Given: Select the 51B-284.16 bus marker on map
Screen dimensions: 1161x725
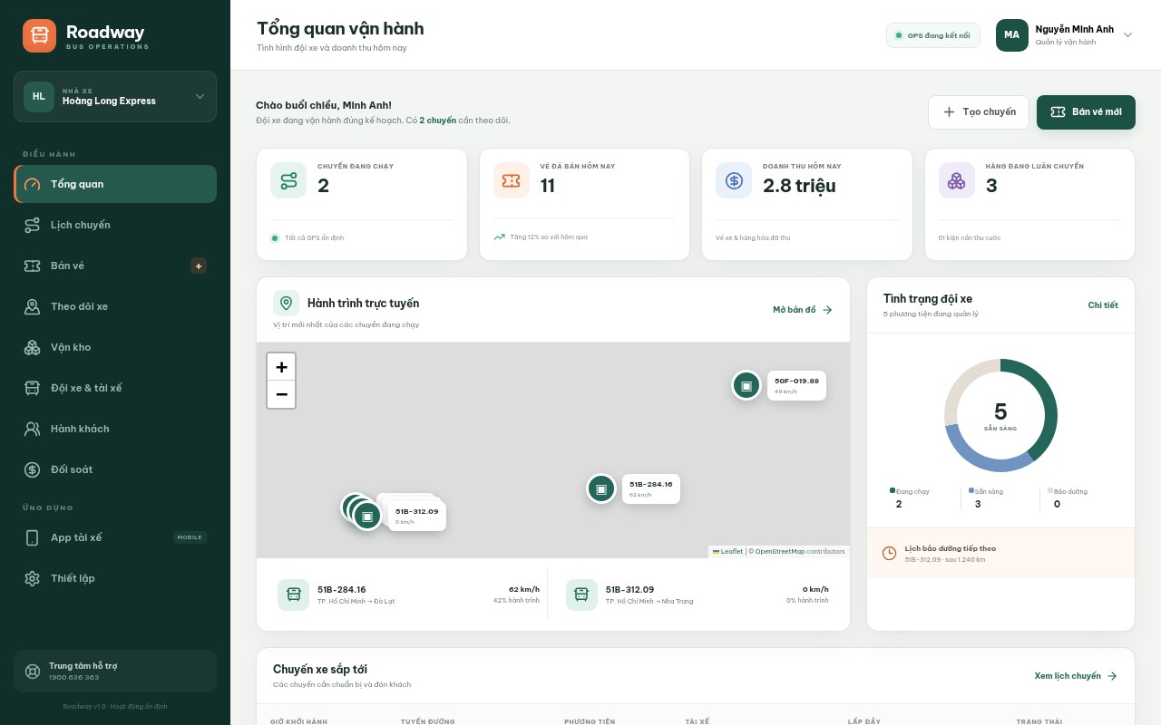Looking at the screenshot, I should [601, 488].
